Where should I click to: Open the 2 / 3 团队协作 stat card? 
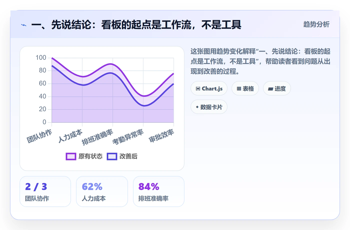click(x=45, y=191)
